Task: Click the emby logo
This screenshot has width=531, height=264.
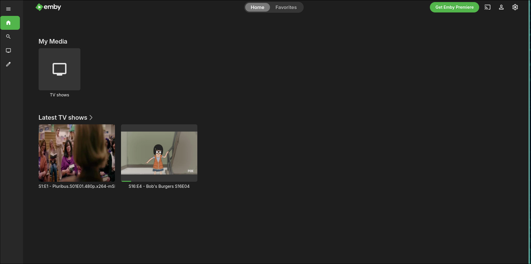Action: pyautogui.click(x=48, y=7)
